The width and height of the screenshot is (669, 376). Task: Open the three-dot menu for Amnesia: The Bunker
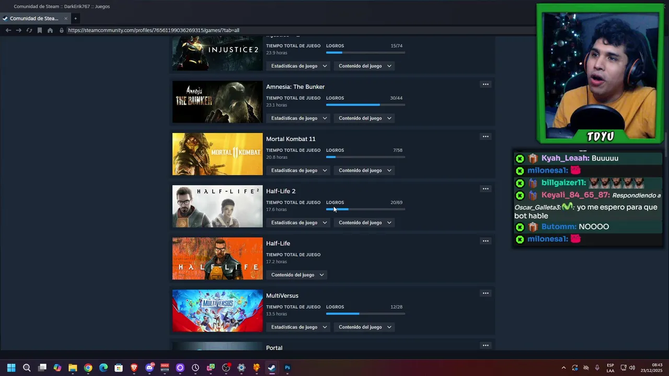486,84
